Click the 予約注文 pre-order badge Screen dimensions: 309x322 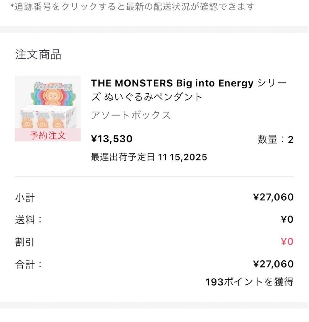tap(48, 136)
